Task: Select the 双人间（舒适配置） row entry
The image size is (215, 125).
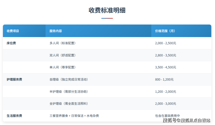Action: pyautogui.click(x=62, y=55)
